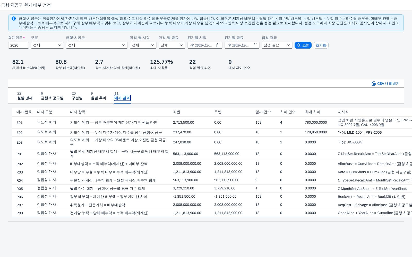
Task: Open the calendar picker for 전기일 시작
Action: pyautogui.click(x=218, y=45)
